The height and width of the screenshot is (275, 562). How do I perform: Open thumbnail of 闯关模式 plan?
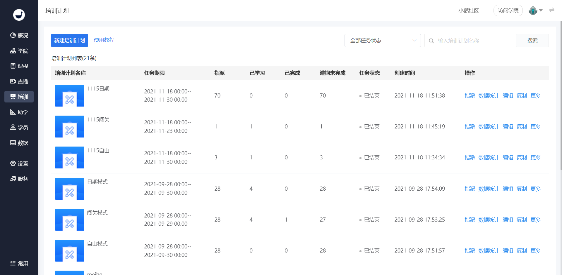coord(70,220)
